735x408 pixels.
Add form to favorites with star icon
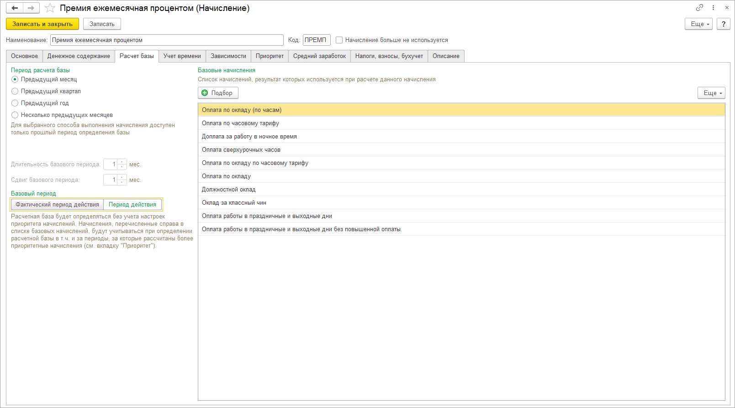coord(50,8)
